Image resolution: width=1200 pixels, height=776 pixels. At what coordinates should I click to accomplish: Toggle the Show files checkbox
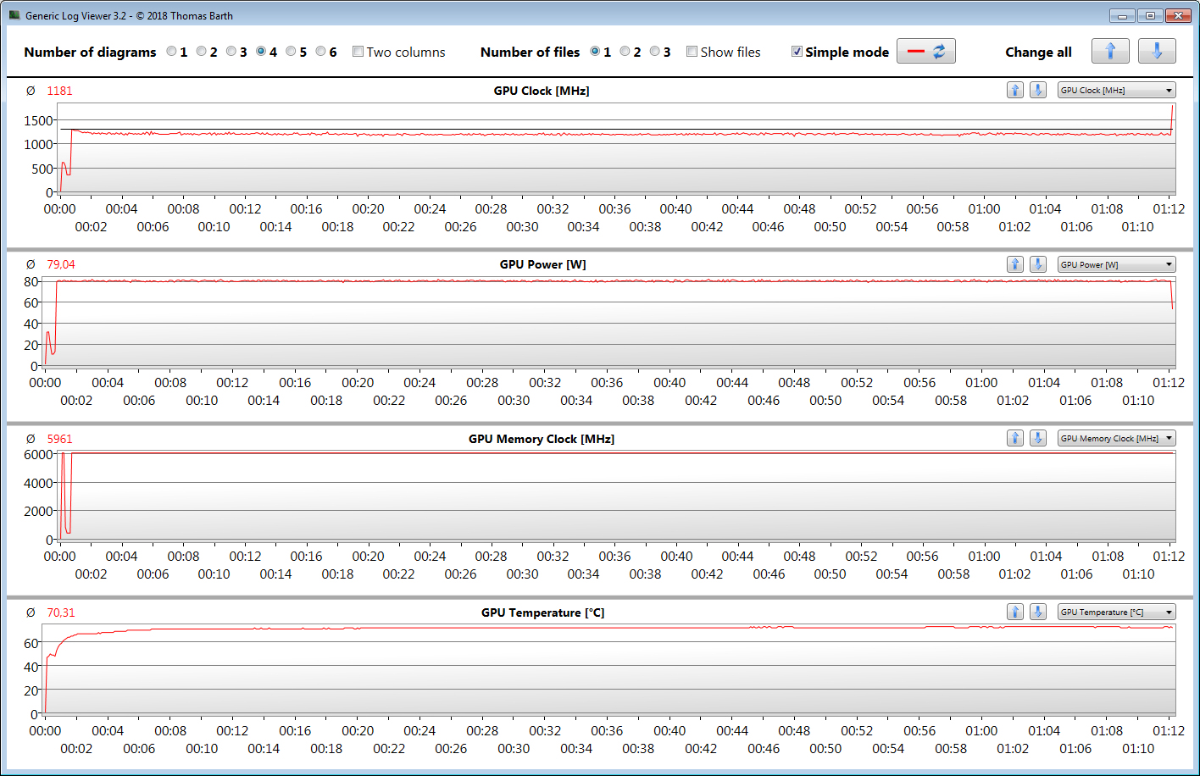[692, 52]
